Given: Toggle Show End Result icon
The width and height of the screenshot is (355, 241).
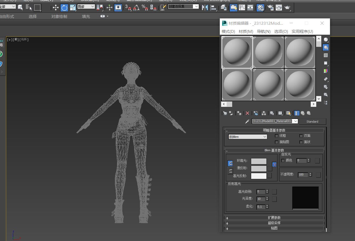Looking at the screenshot, I should click(297, 113).
